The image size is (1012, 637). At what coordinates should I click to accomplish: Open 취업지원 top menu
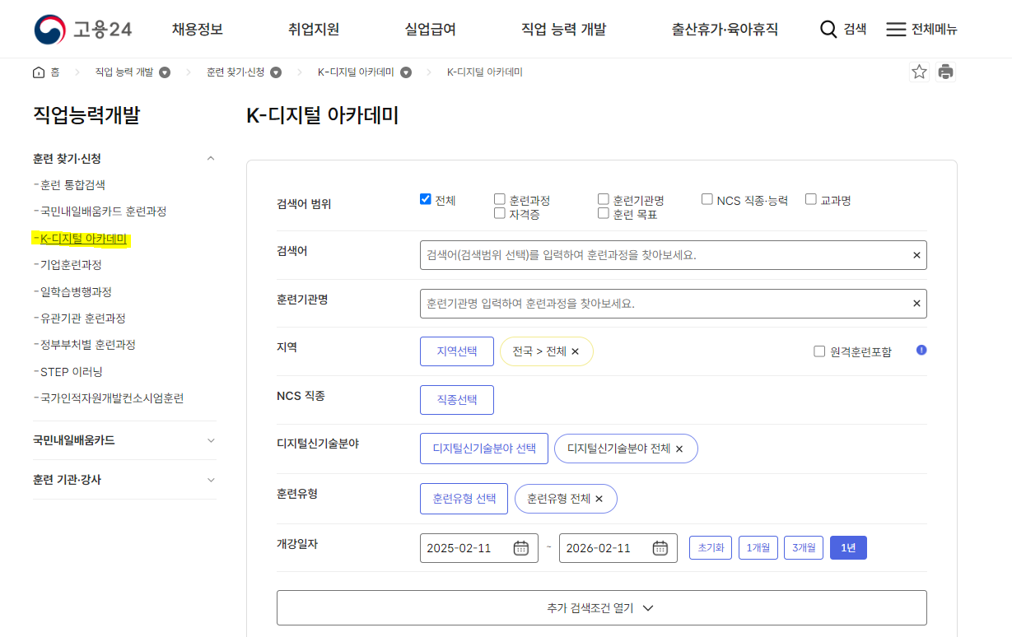click(x=314, y=30)
